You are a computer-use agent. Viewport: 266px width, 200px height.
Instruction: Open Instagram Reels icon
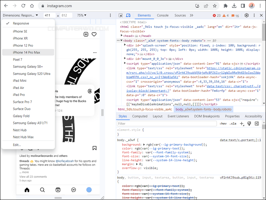(x=58, y=190)
